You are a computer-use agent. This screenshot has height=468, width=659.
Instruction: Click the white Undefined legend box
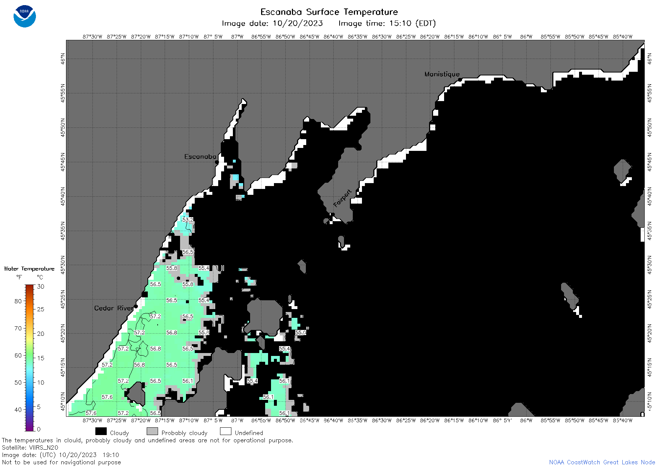[226, 431]
